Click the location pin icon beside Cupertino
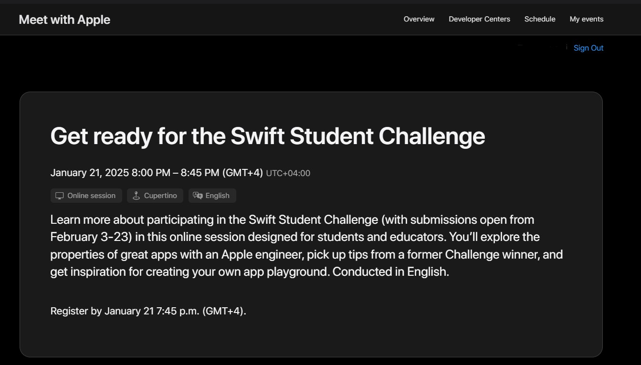 [x=136, y=196]
